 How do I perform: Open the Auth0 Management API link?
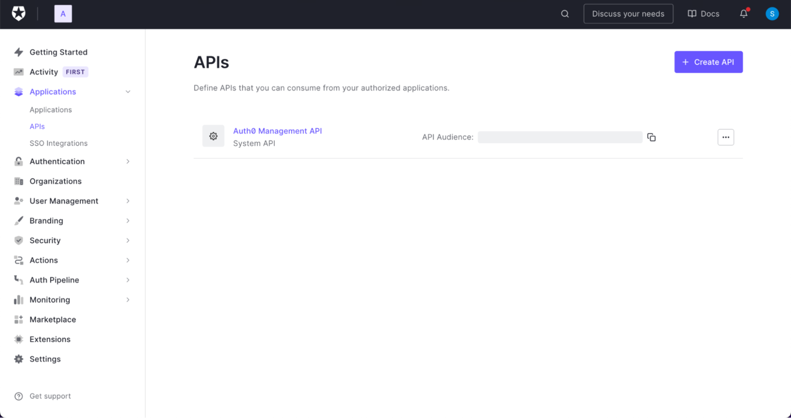tap(277, 131)
